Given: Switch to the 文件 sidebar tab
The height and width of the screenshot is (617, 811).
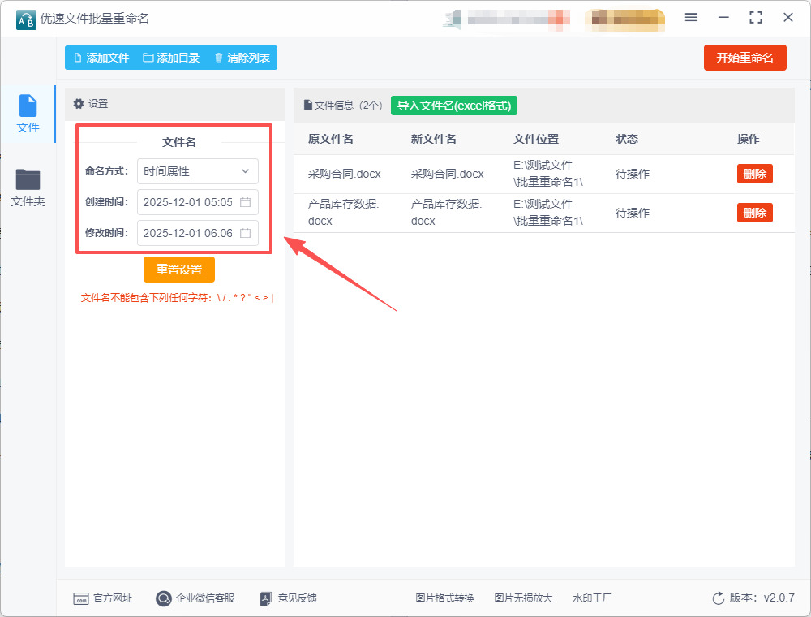Looking at the screenshot, I should (28, 114).
